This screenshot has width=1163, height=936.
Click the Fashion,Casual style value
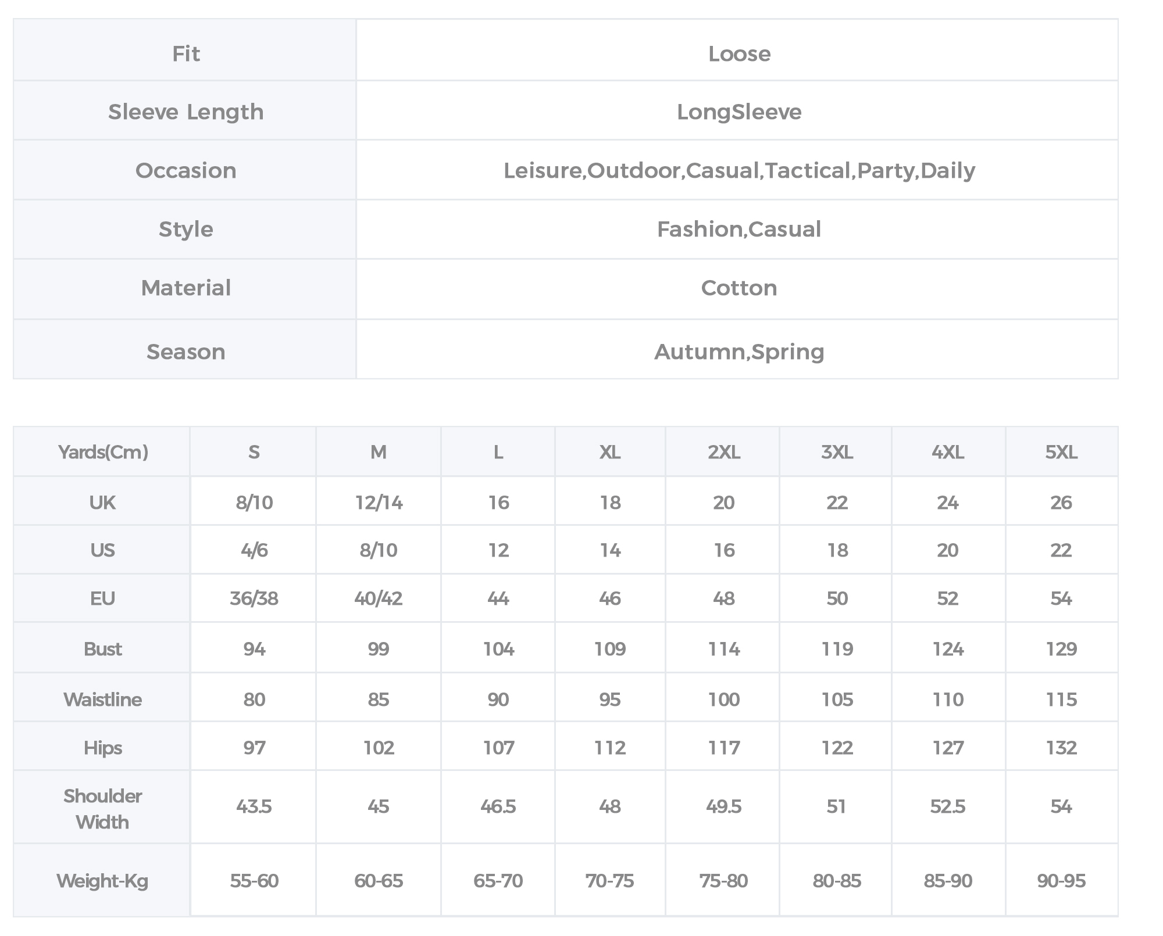[x=739, y=229]
